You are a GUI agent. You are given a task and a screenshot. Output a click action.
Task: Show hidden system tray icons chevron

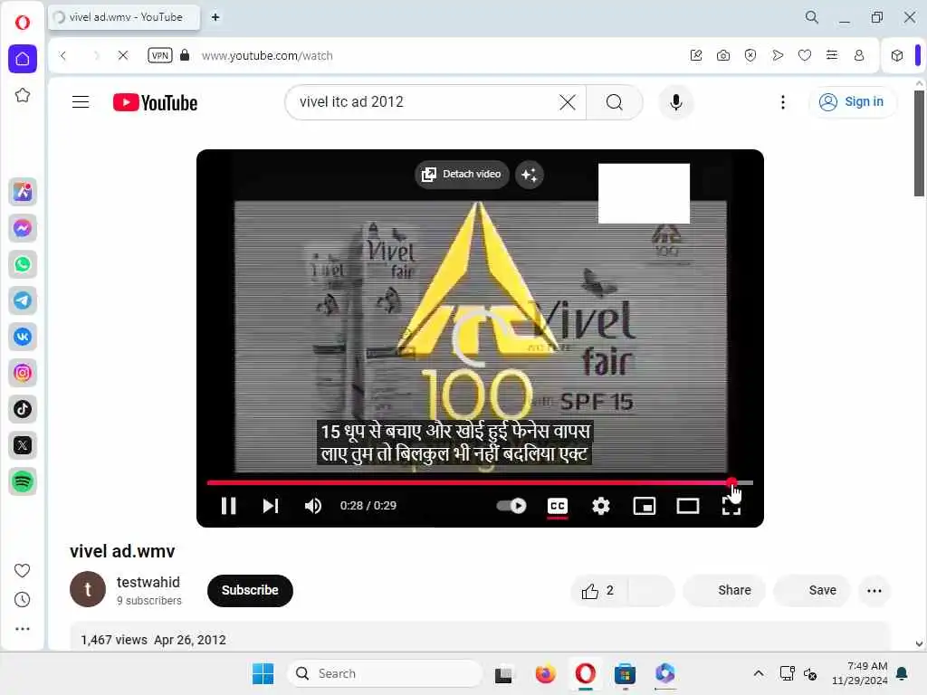(x=759, y=673)
